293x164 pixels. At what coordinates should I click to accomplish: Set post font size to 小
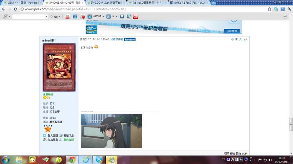pos(233,39)
